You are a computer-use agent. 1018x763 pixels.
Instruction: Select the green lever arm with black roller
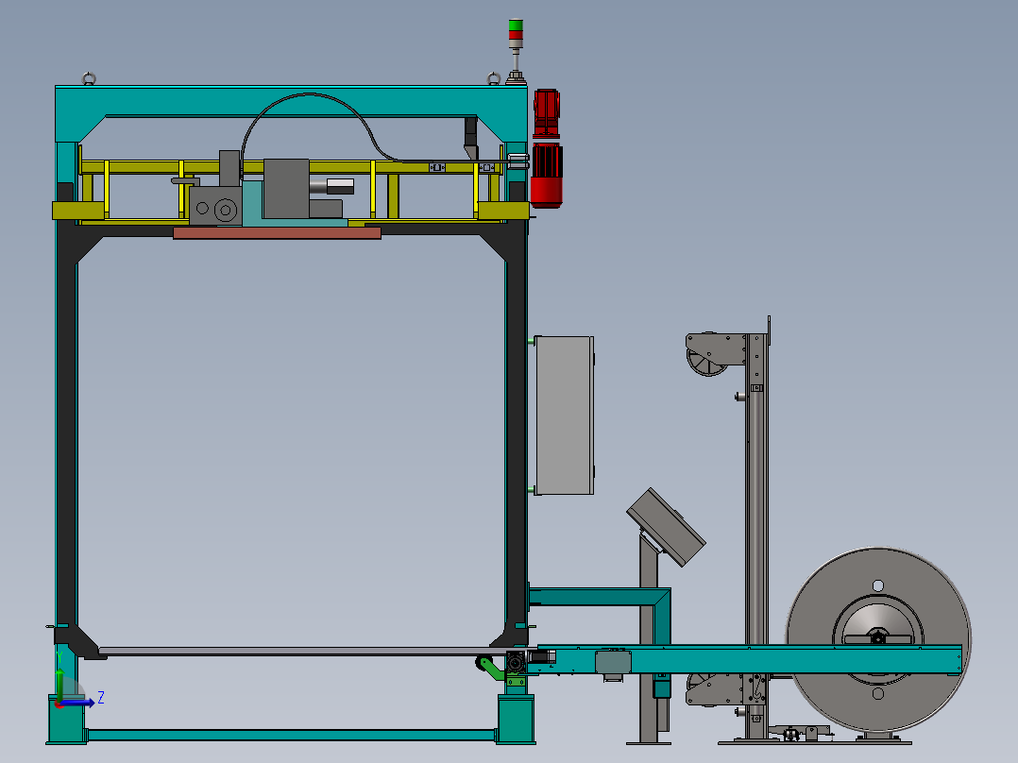[490, 669]
